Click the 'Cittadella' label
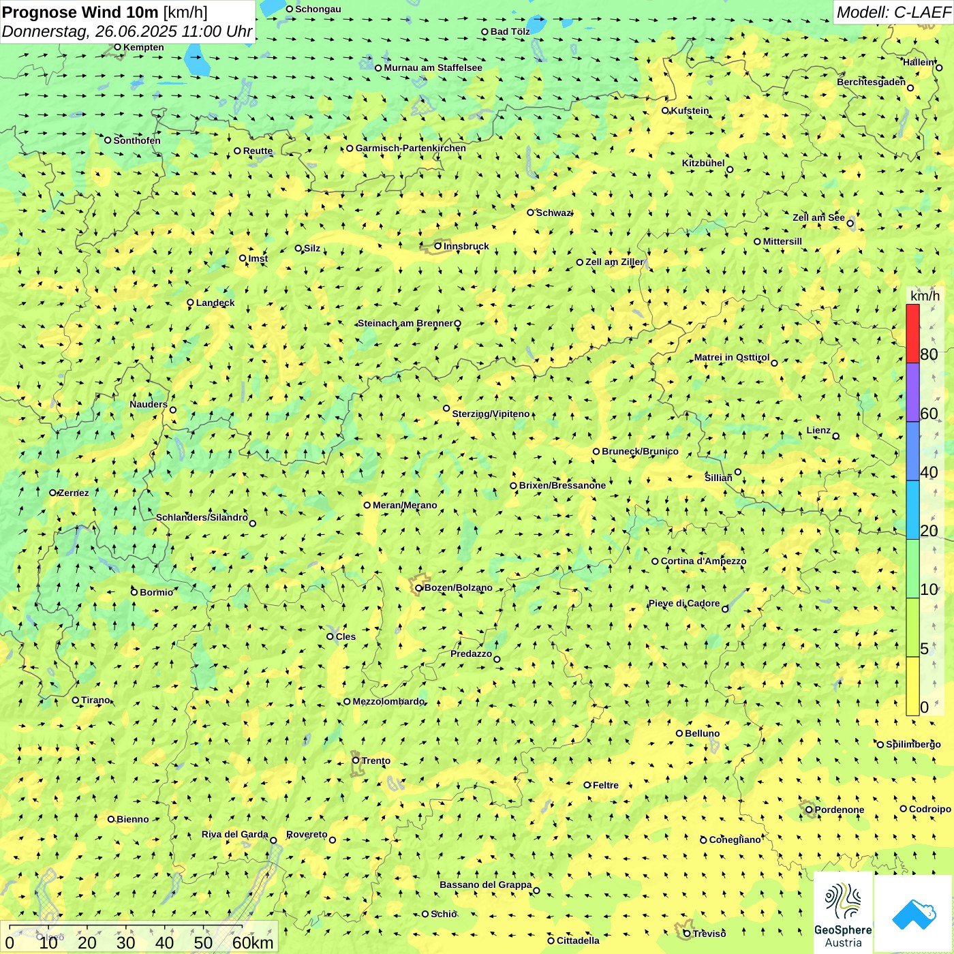Image resolution: width=954 pixels, height=954 pixels. point(578,940)
